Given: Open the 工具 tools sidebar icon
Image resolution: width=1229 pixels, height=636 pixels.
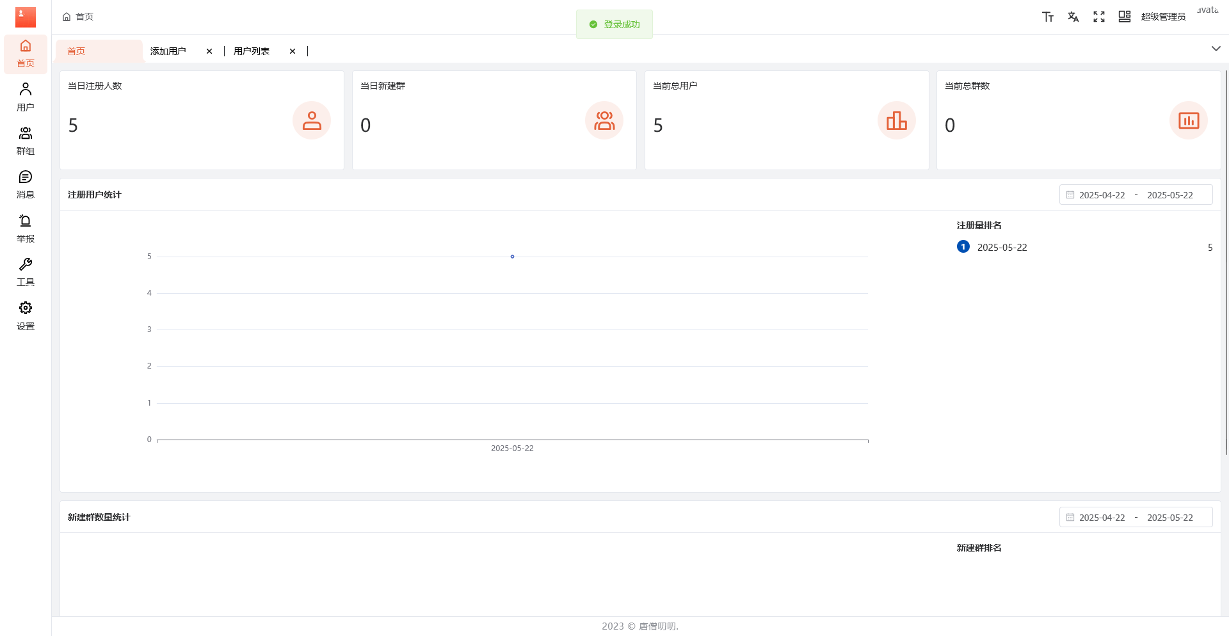Looking at the screenshot, I should [x=26, y=272].
